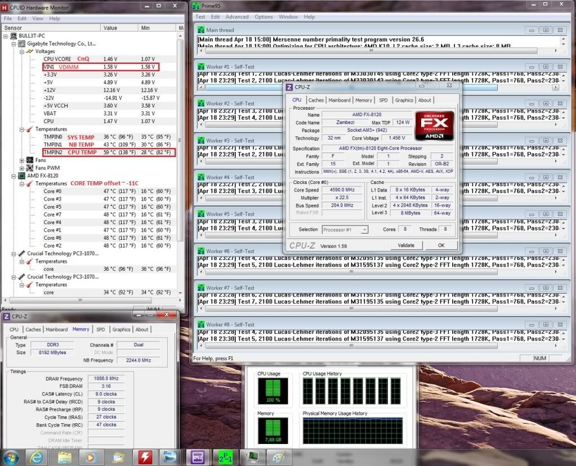Collapse first Crucial Technology node
The width and height of the screenshot is (576, 466).
click(14, 254)
